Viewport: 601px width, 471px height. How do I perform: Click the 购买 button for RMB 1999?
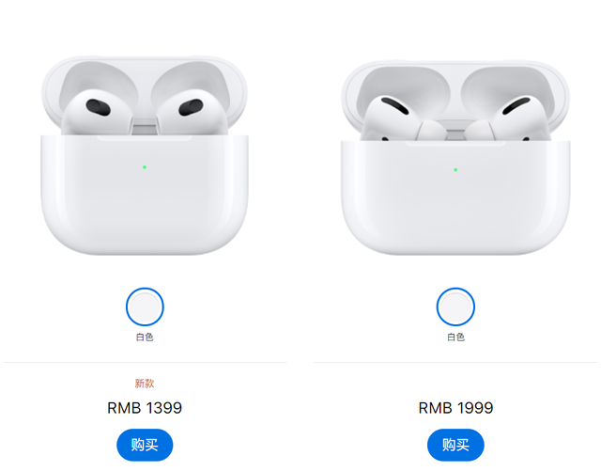pyautogui.click(x=455, y=445)
